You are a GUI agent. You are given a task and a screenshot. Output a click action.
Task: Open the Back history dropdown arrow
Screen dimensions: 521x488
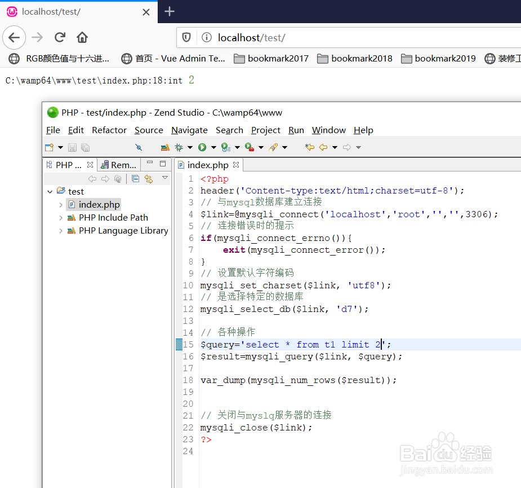click(335, 147)
